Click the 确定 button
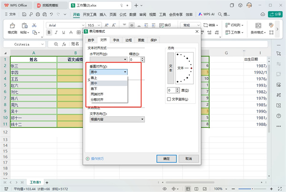Image resolution: width=286 pixels, height=192 pixels. [166, 158]
